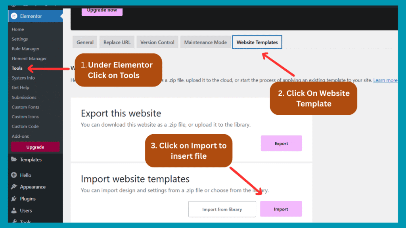This screenshot has width=406, height=228.
Task: Go to Elementor Home submenu
Action: click(17, 29)
